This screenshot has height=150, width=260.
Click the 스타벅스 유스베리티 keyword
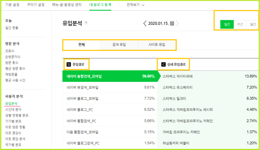[177, 87]
